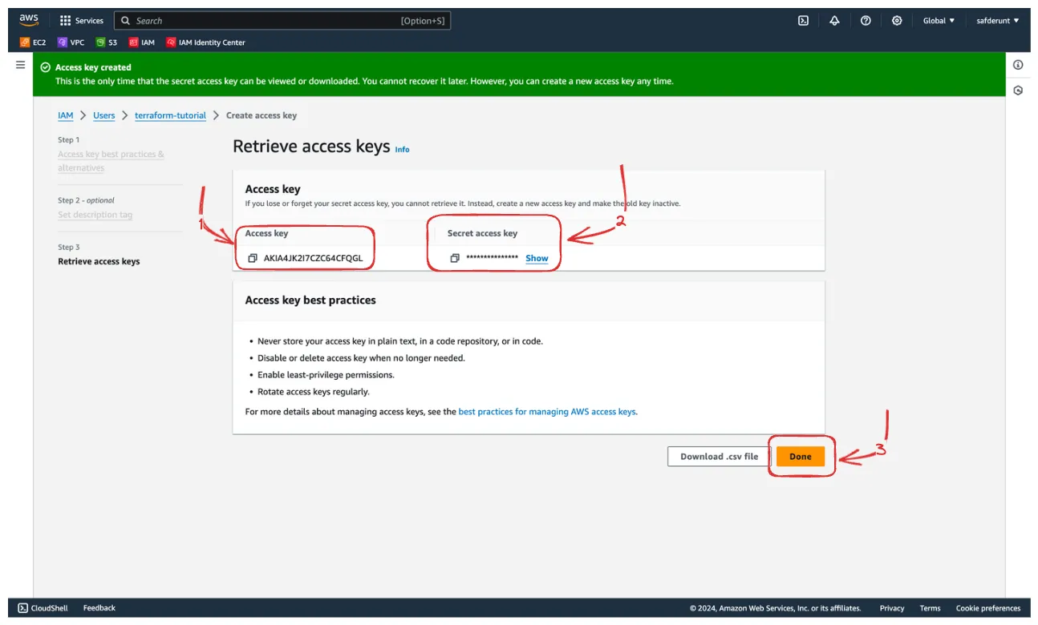
Task: Open the help question mark icon
Action: [x=866, y=21]
